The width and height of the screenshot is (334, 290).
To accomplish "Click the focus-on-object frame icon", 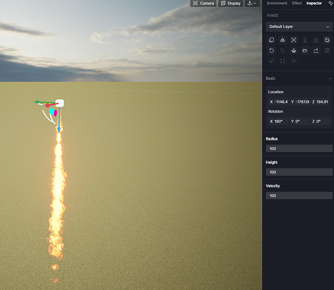I will (294, 40).
